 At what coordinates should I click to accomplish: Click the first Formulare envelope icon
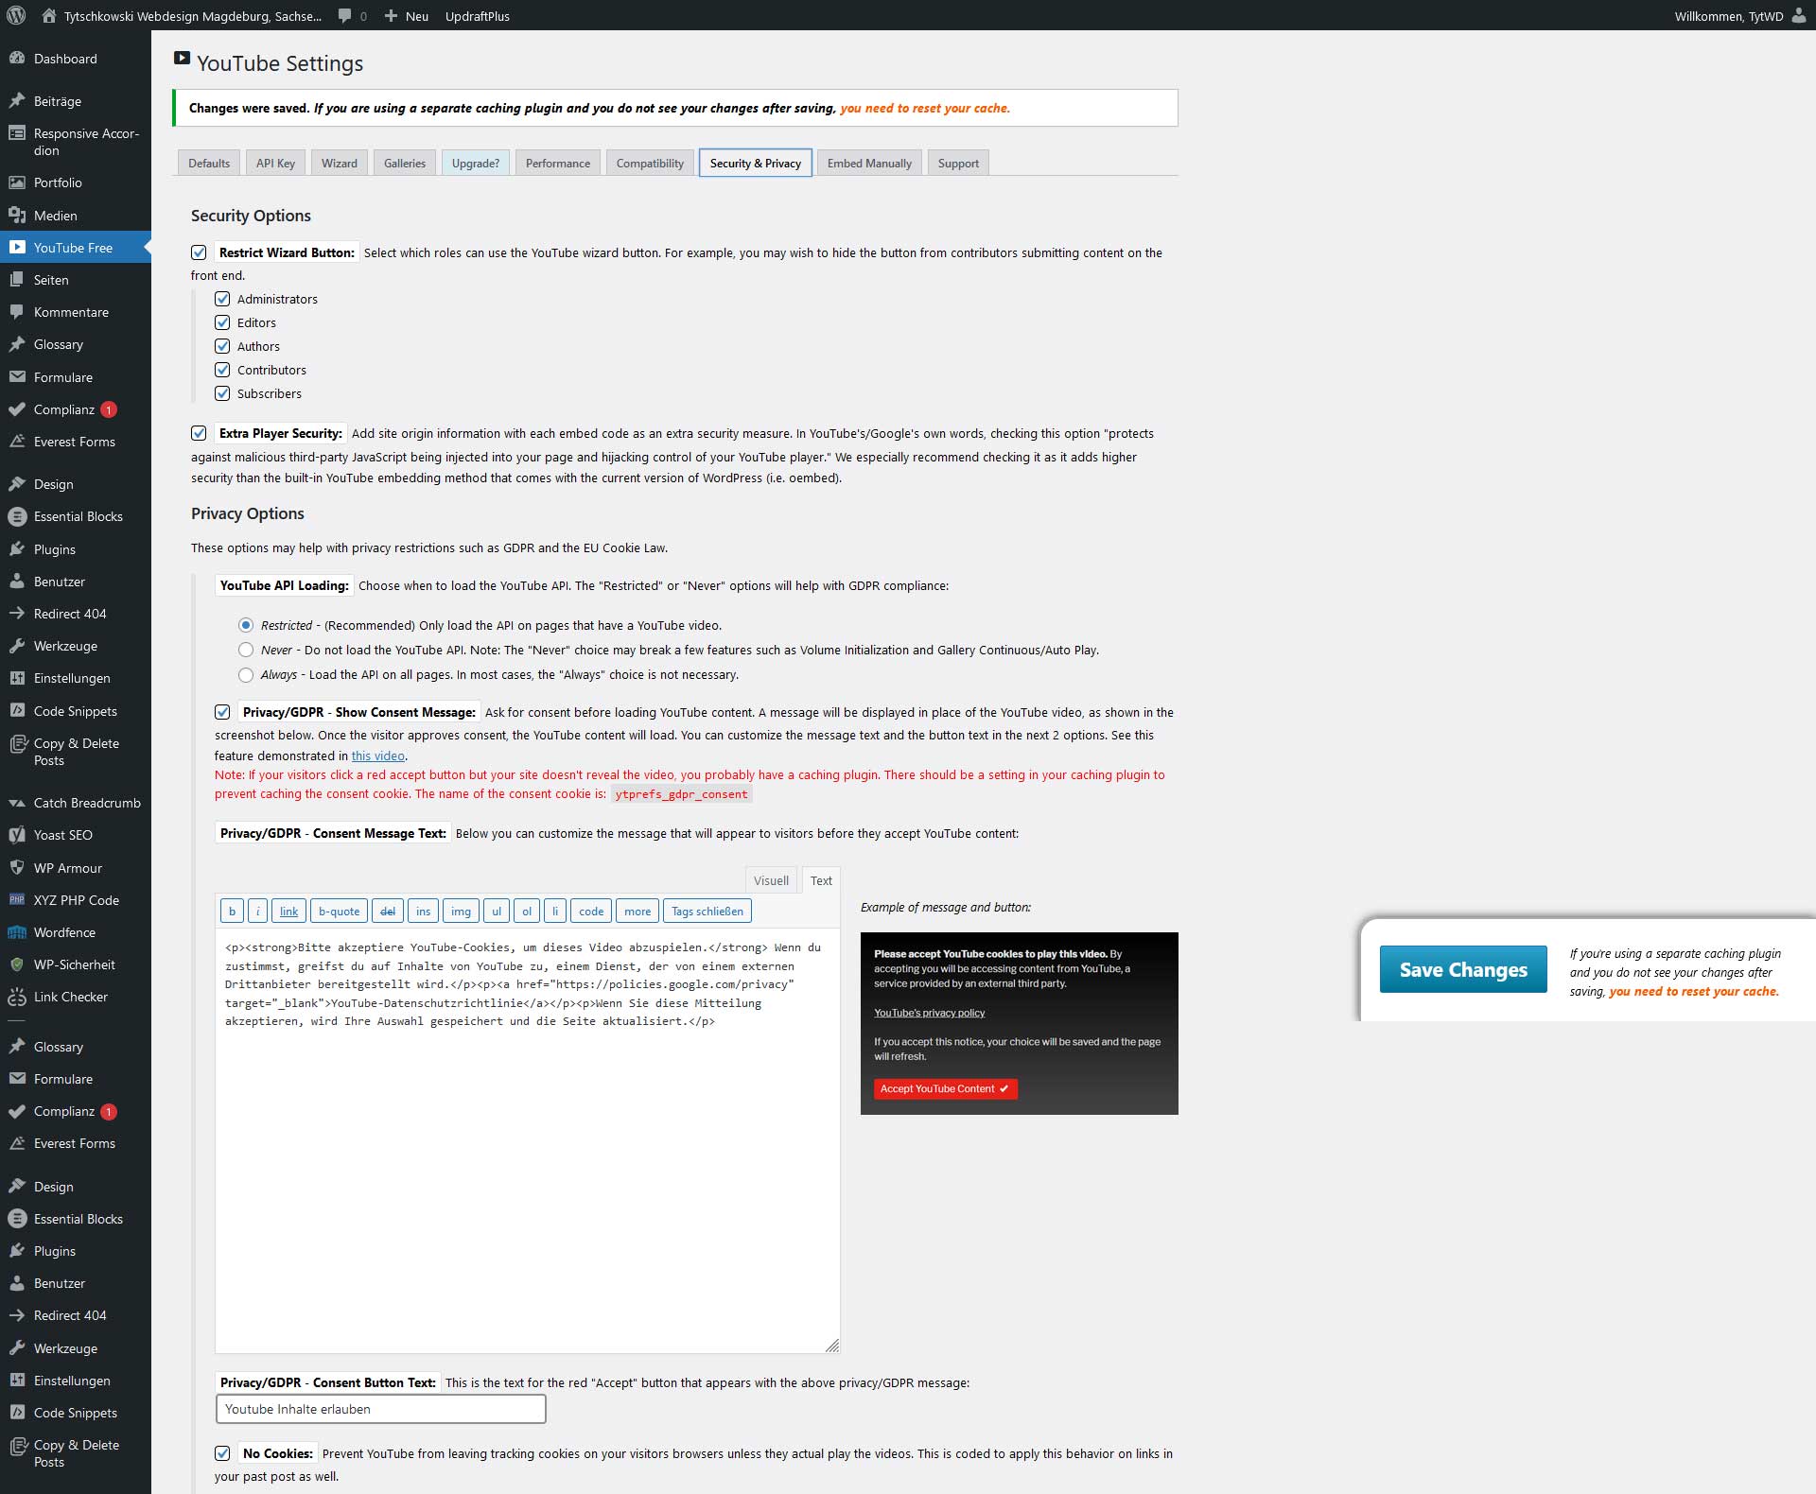click(17, 377)
